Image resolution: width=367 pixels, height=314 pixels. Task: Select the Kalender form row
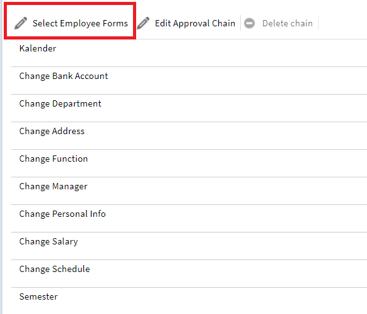pos(189,53)
